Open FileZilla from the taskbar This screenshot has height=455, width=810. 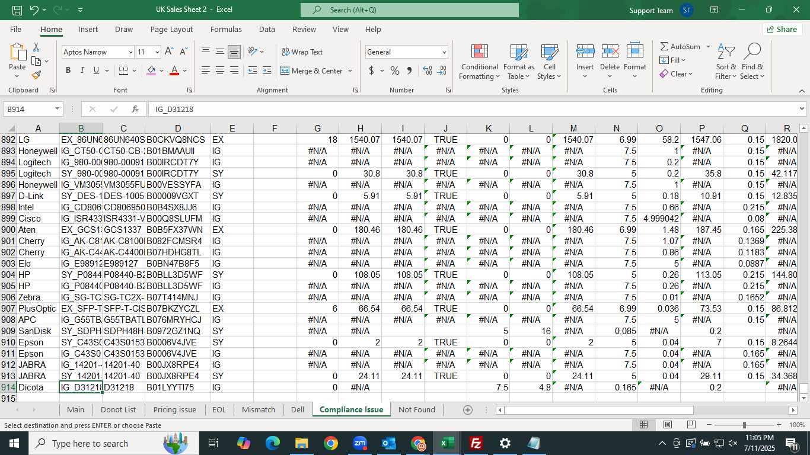(476, 443)
